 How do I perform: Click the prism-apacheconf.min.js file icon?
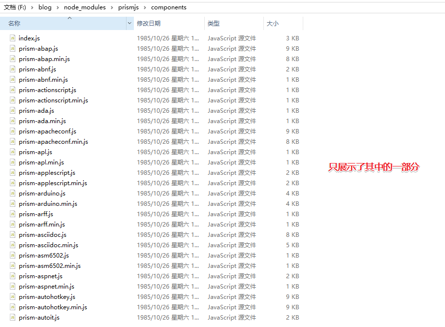point(12,142)
